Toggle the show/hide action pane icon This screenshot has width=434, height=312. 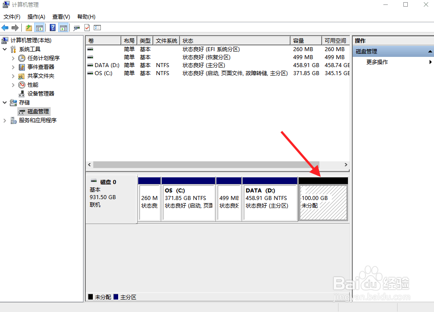coord(64,28)
